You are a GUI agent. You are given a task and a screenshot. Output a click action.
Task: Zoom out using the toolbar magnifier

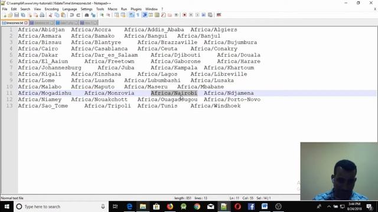[108, 15]
